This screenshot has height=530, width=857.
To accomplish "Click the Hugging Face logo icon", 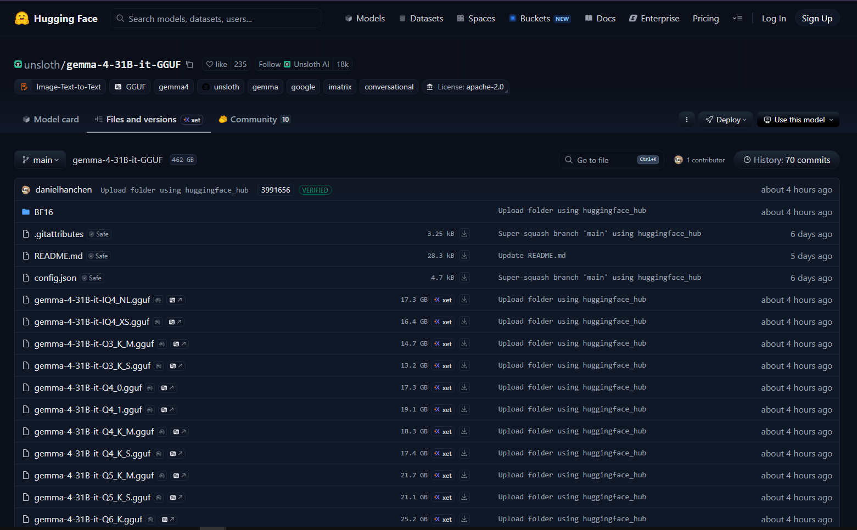I will tap(22, 18).
